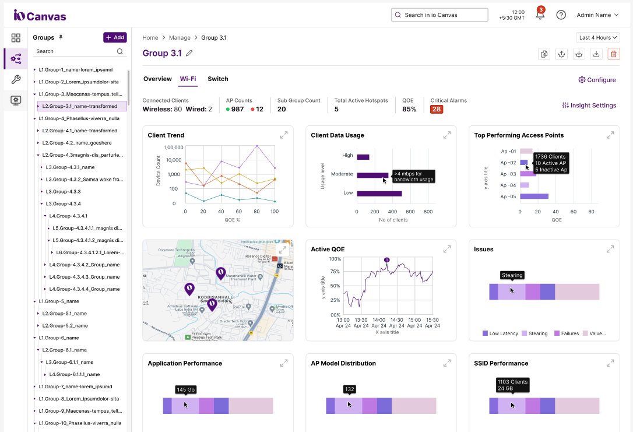The height and width of the screenshot is (432, 633).
Task: Switch to the Overview tab
Action: [157, 79]
